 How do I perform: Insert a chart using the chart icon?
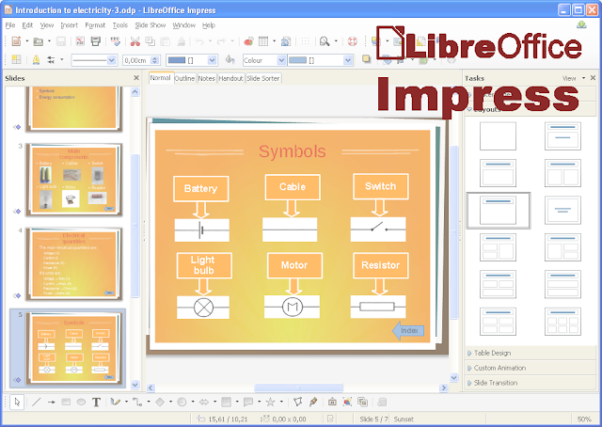click(x=248, y=41)
